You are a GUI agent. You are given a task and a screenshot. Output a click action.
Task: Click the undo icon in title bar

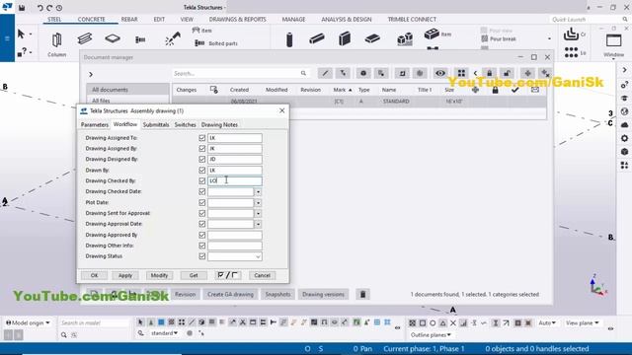pos(39,8)
